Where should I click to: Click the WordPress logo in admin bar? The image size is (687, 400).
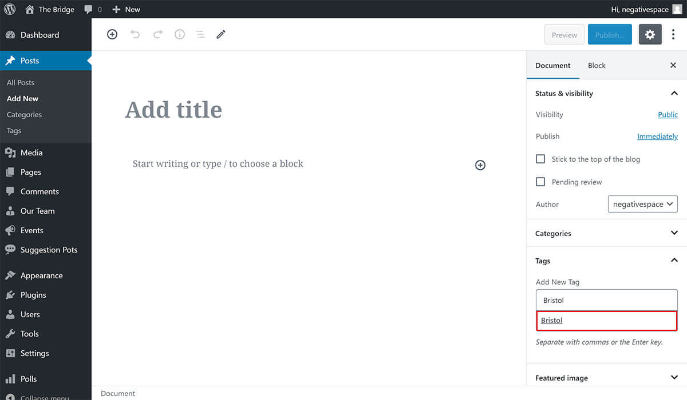[10, 9]
